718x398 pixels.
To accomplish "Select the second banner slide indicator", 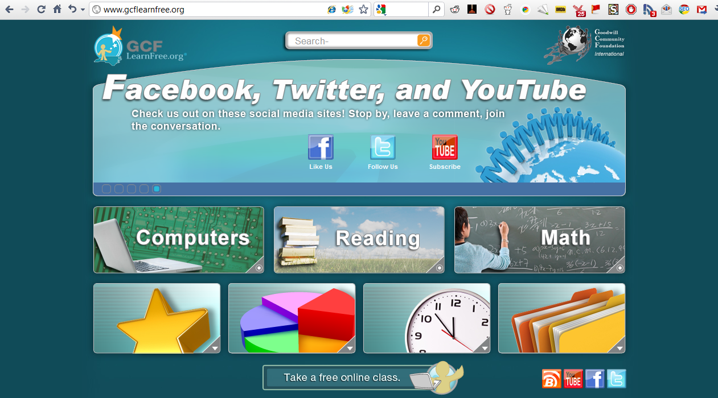I will pos(119,189).
